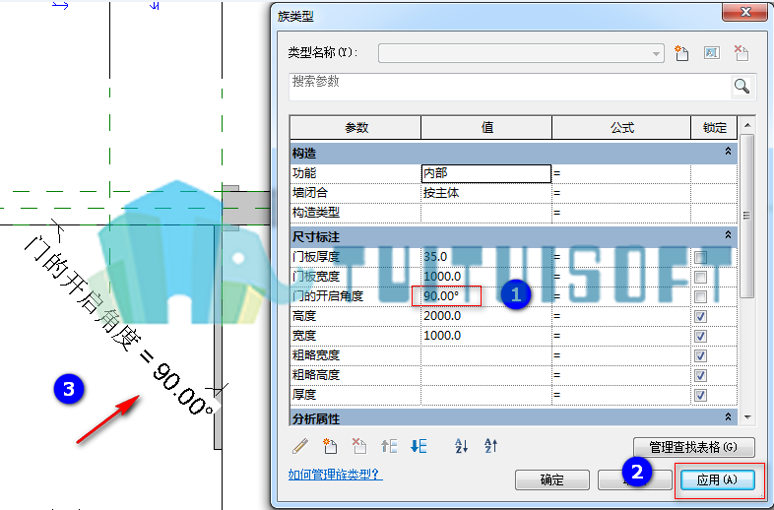Click the New Parameter icon in bottom toolbar

point(330,446)
